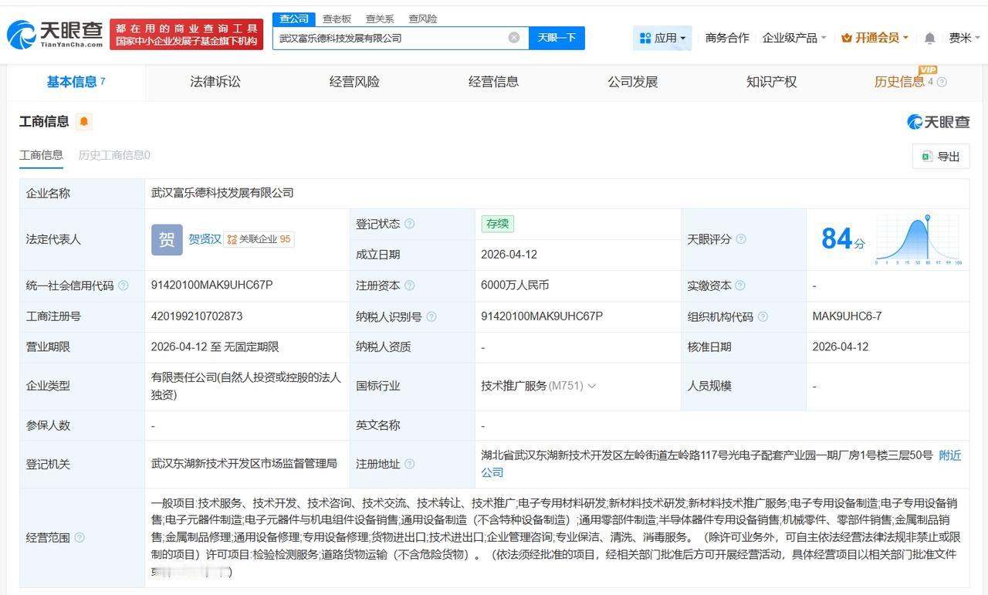Open the 关联企业 95 badge
This screenshot has height=595, width=988.
point(259,239)
